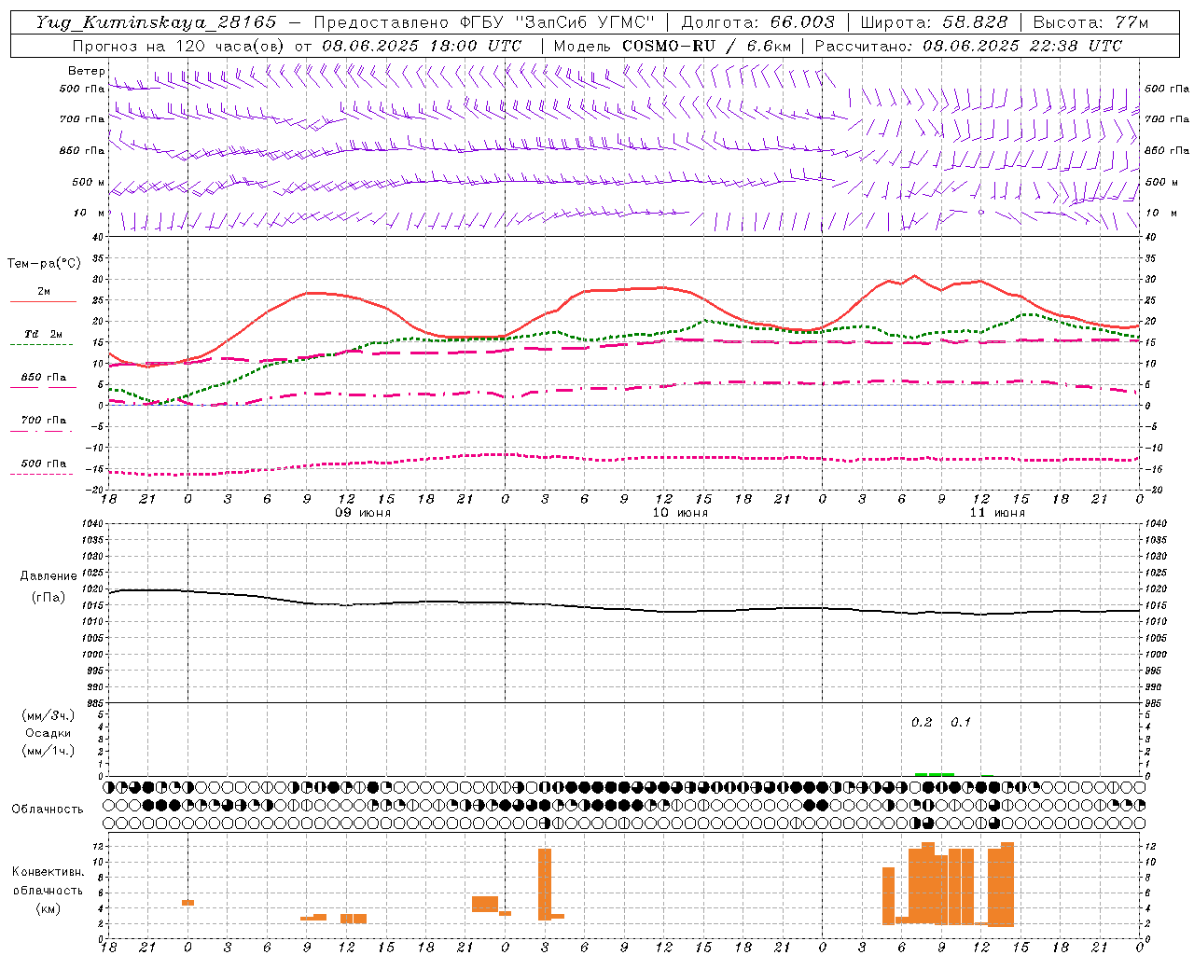
Task: Click the (км) convective cloud unit label
Action: click(49, 908)
